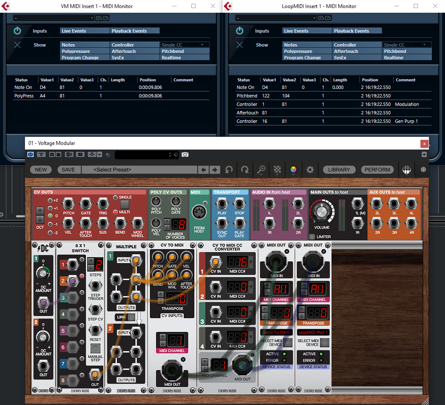Image resolution: width=445 pixels, height=405 pixels.
Task: Click the octave up arrow in CV OUTS
Action: 40,211
